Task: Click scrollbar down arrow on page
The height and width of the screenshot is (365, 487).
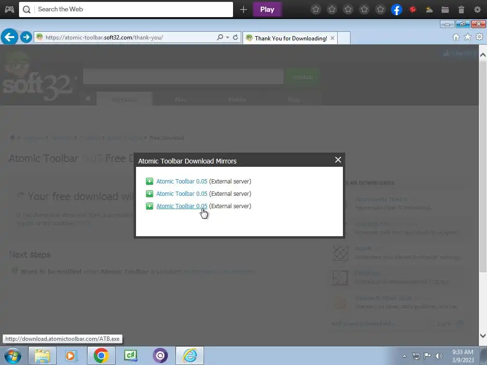Action: coord(483,336)
